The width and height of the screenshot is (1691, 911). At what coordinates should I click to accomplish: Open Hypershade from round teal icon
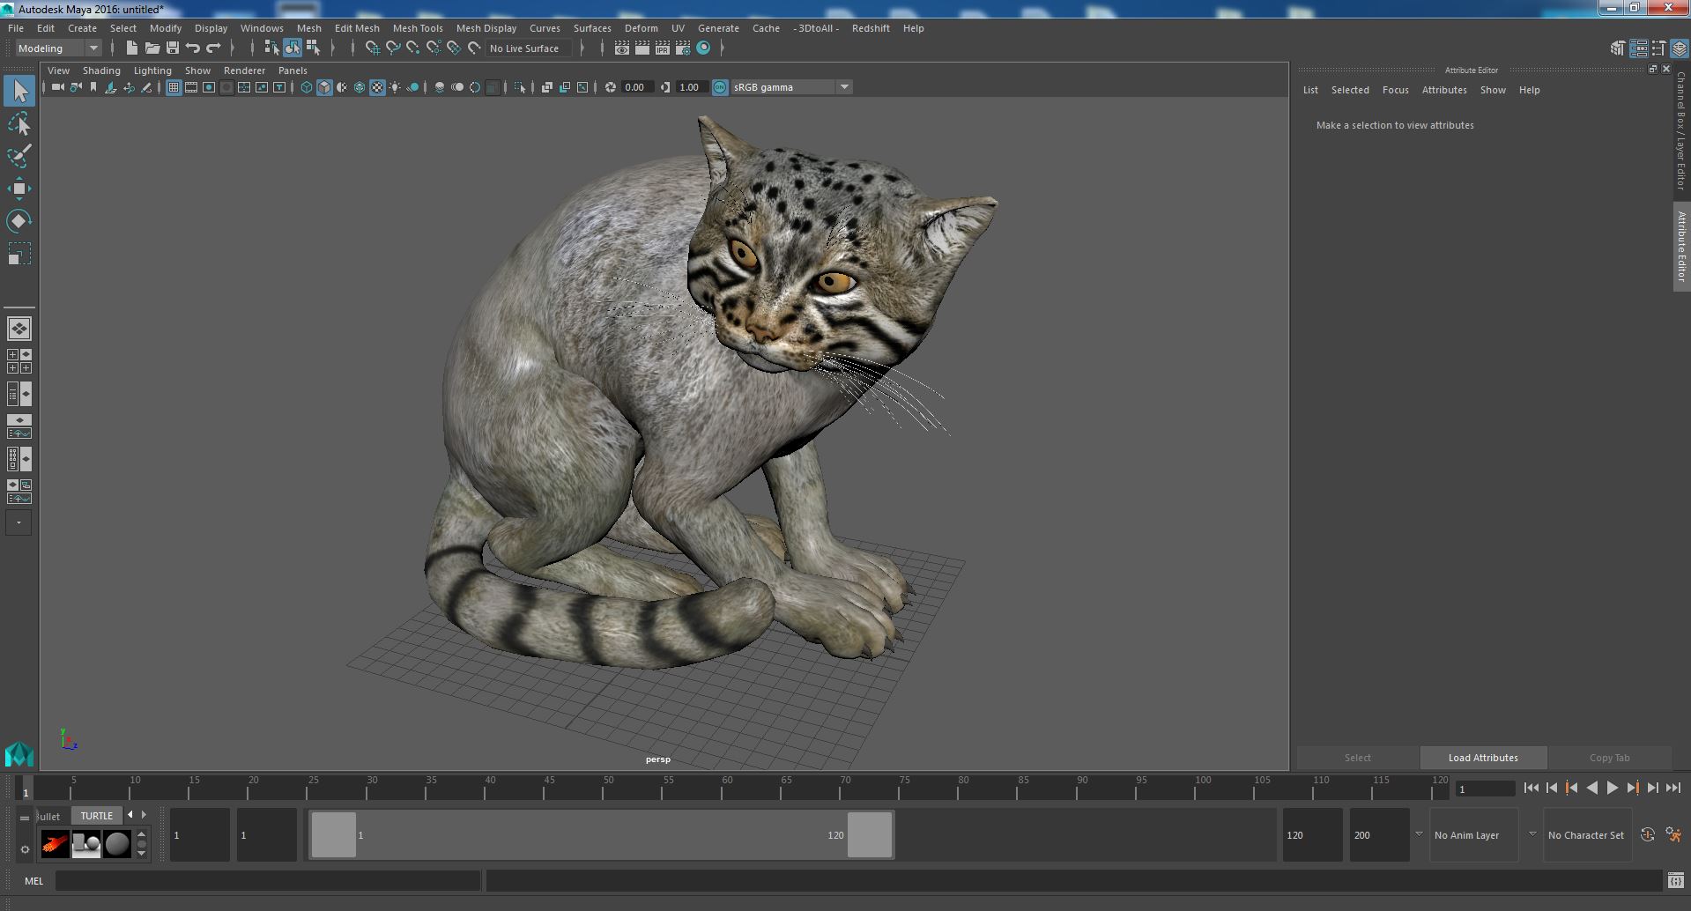[703, 48]
